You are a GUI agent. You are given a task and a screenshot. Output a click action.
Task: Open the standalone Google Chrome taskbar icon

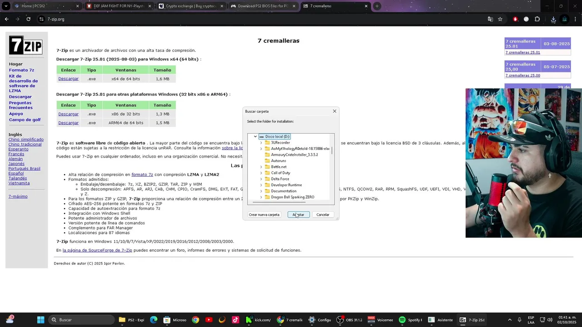coord(195,320)
